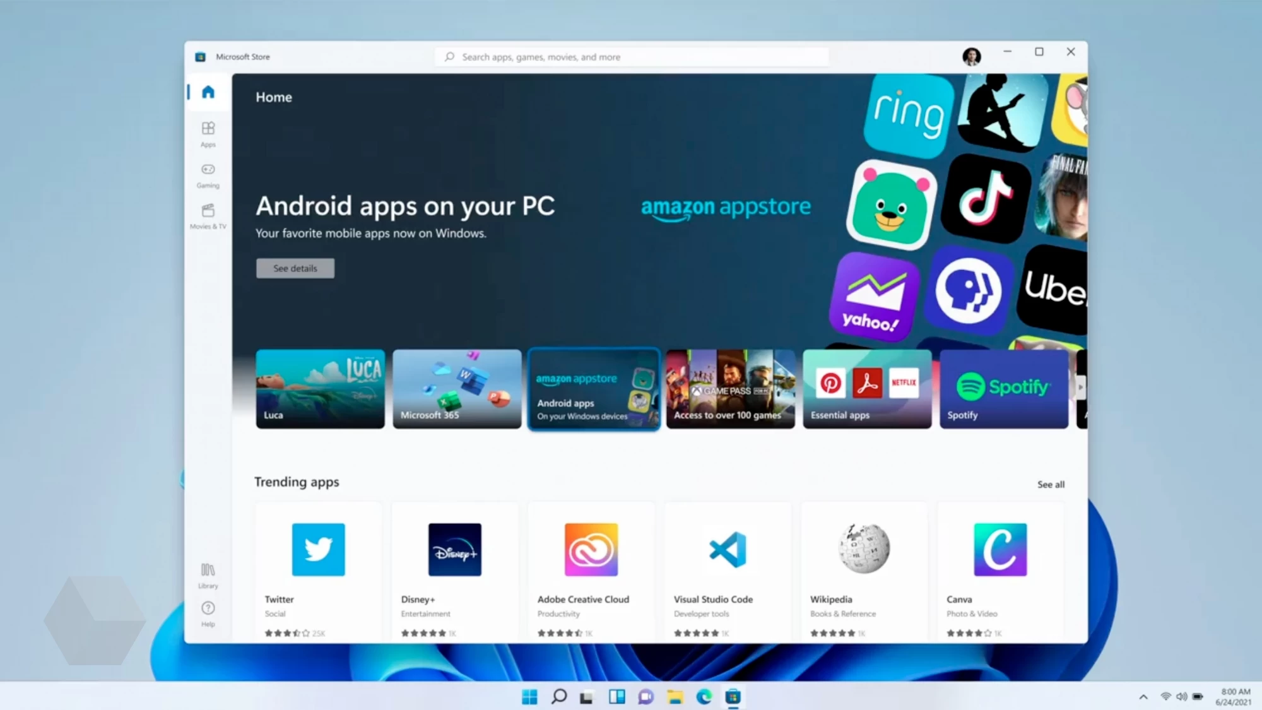Open Essential apps featured tile
The width and height of the screenshot is (1262, 710).
(866, 388)
